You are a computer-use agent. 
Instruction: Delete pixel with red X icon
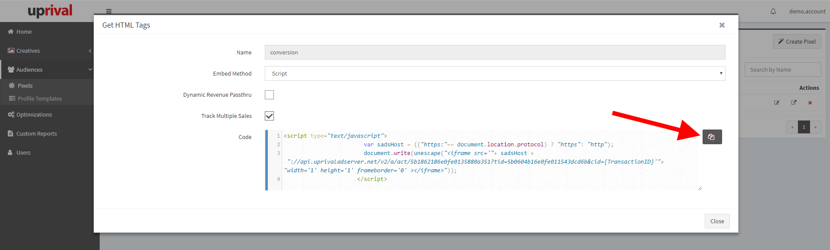point(810,103)
